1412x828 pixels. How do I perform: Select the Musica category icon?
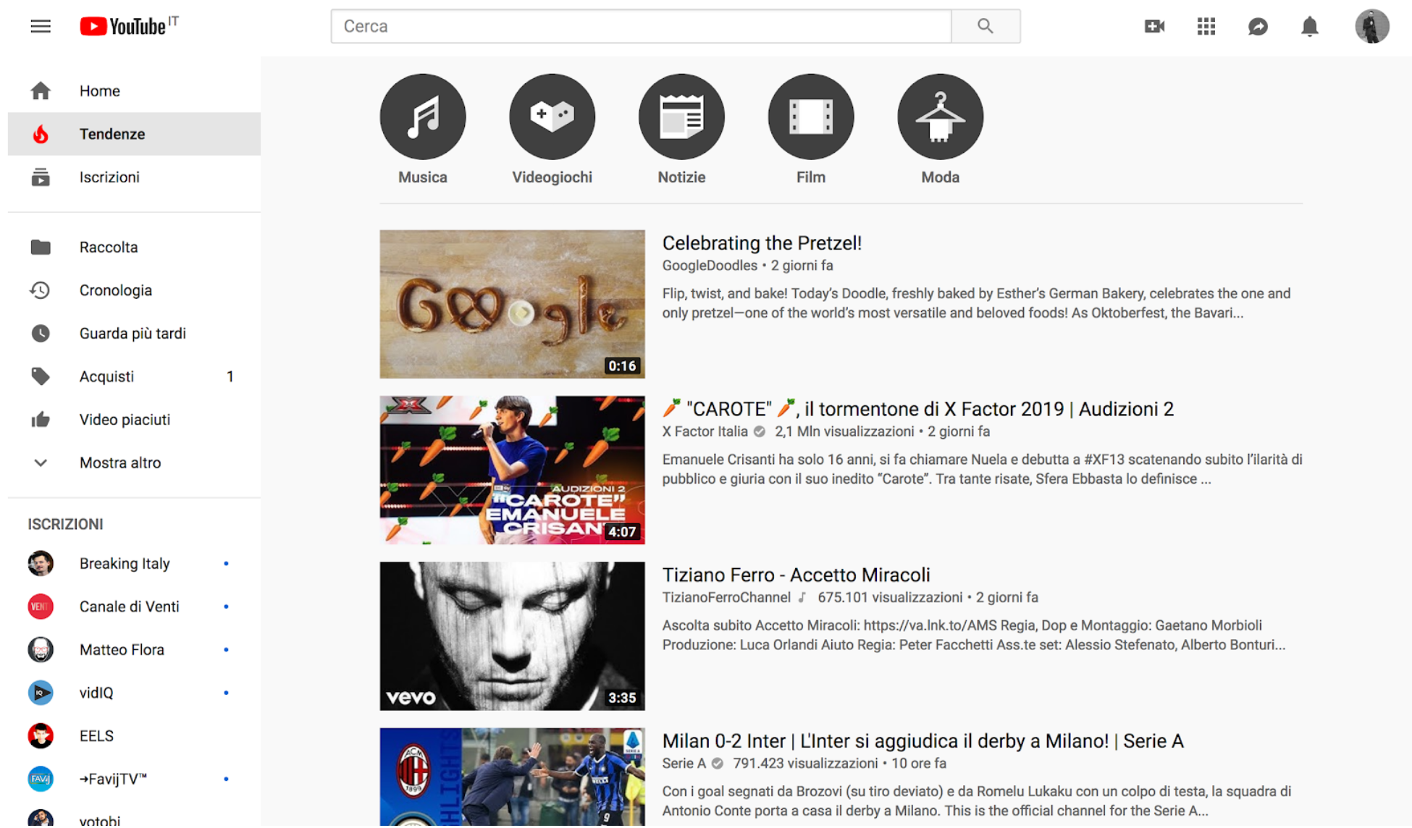[423, 117]
